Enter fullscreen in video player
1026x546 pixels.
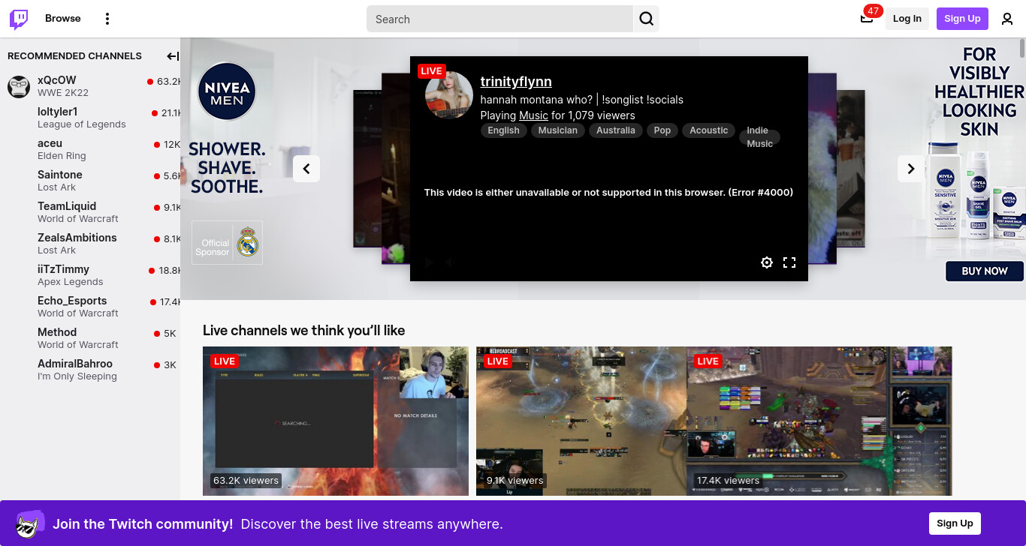click(789, 262)
